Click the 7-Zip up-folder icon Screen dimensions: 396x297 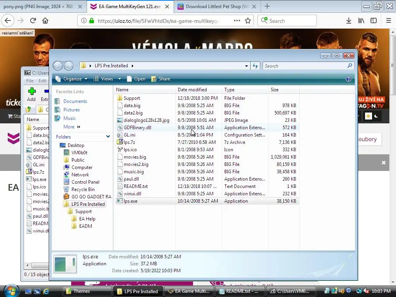29,109
